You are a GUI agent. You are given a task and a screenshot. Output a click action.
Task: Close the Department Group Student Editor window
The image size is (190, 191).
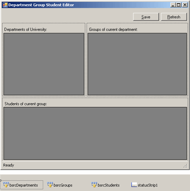[185, 5]
